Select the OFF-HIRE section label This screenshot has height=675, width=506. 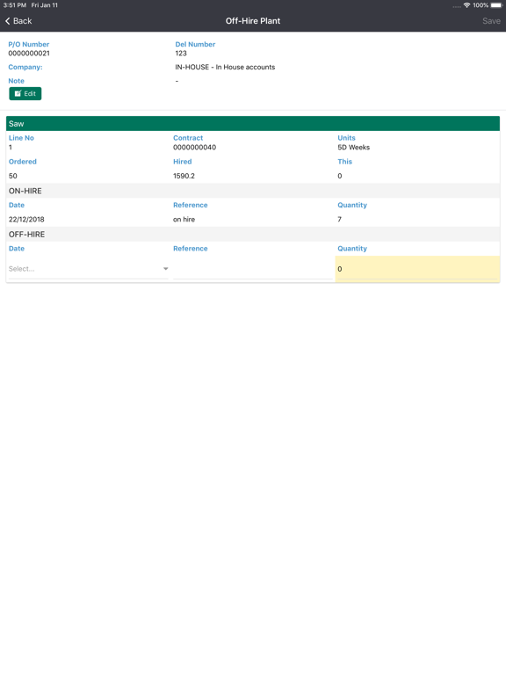pos(26,234)
